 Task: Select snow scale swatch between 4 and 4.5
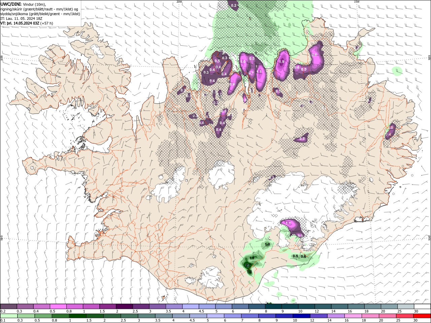(x=191, y=307)
